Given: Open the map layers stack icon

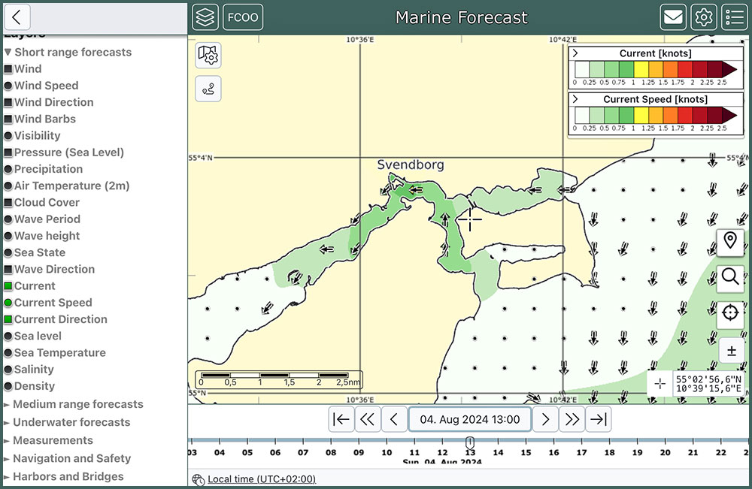Looking at the screenshot, I should tap(205, 17).
